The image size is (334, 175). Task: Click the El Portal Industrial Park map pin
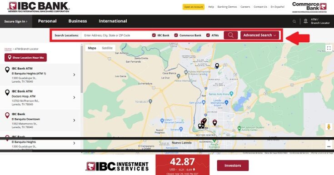click(217, 65)
